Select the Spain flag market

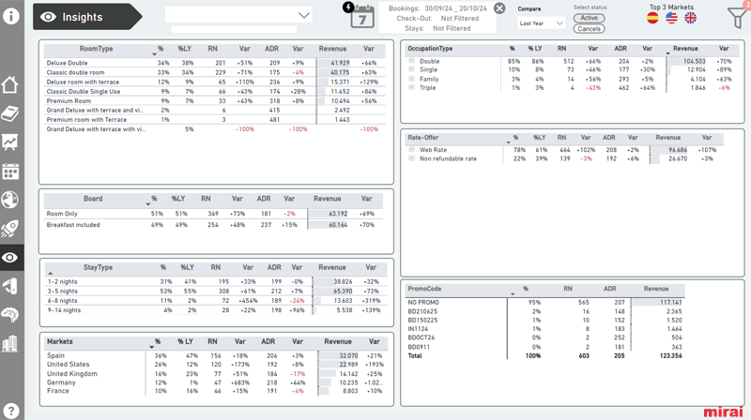point(652,18)
